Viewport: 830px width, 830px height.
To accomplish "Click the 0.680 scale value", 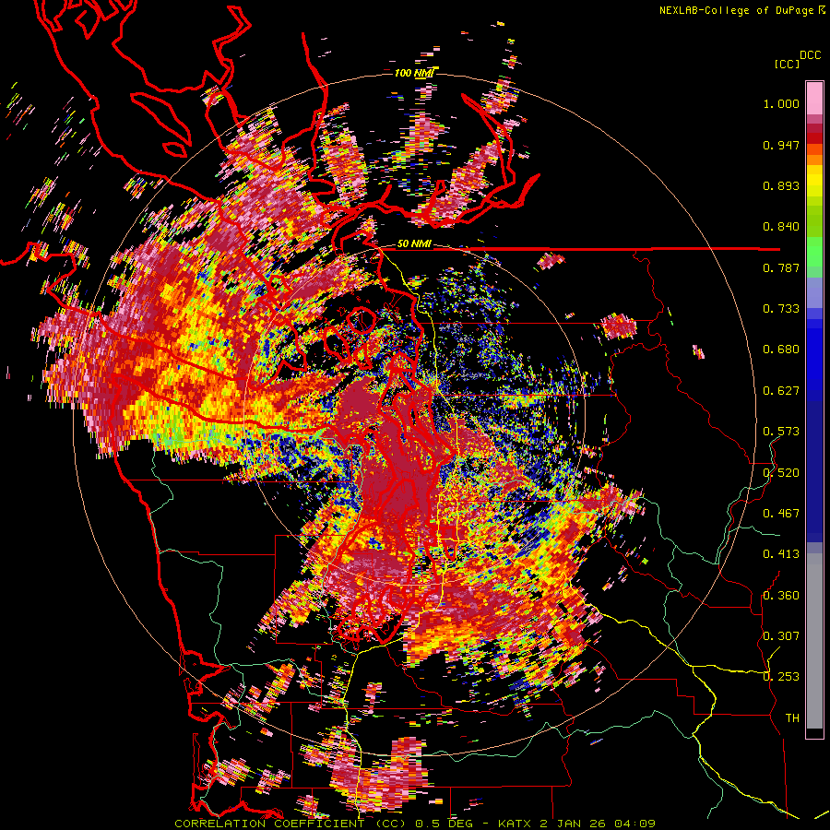I will click(x=781, y=350).
